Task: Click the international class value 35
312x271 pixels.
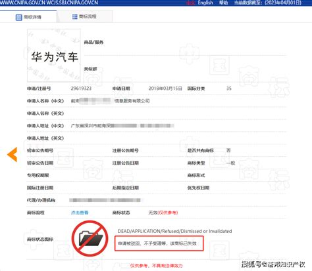Action: pos(229,89)
